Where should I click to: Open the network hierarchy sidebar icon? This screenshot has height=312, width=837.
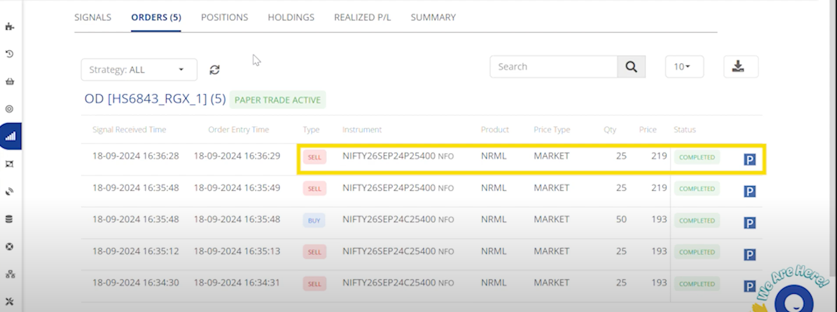tap(10, 274)
